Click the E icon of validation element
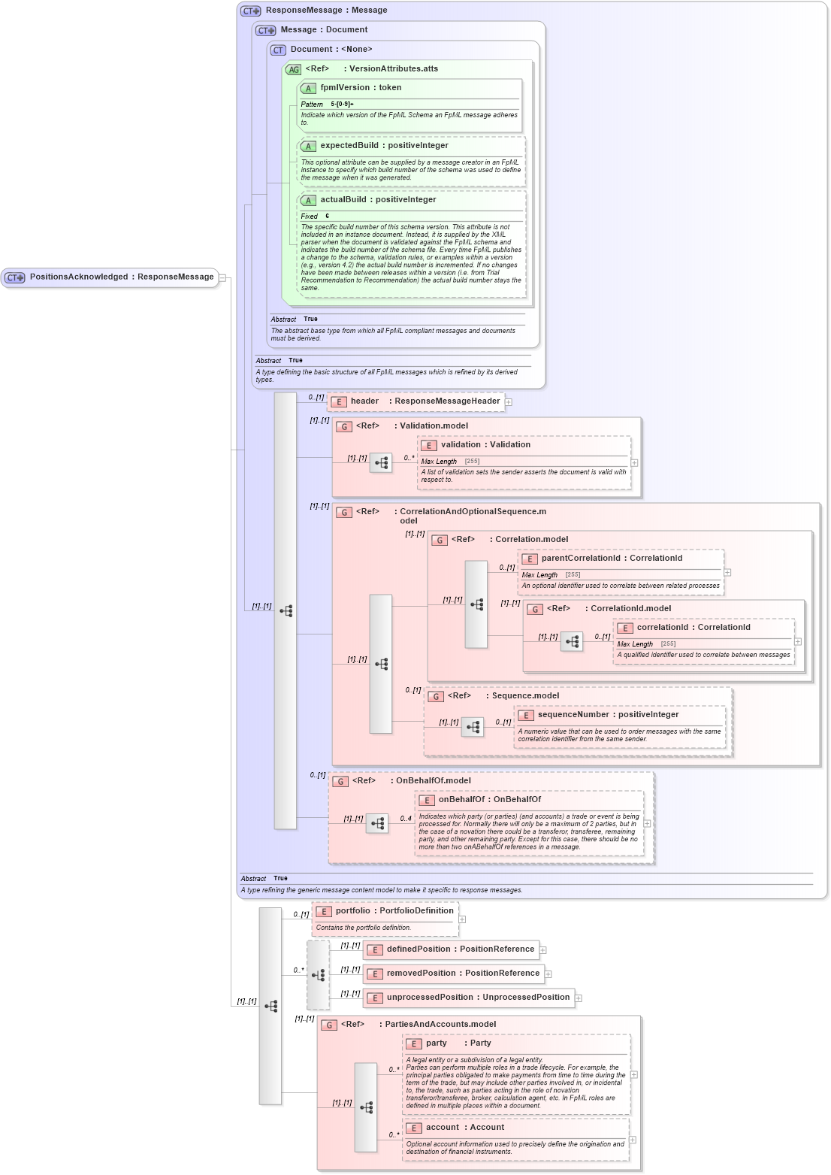Screen dimensions: 831x1175 click(x=429, y=446)
